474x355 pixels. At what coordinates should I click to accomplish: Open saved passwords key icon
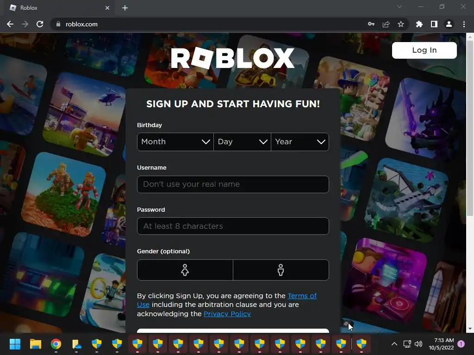tap(371, 24)
